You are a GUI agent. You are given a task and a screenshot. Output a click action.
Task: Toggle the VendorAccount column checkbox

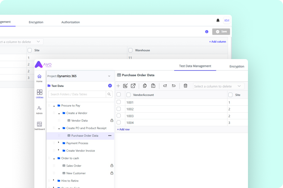point(128,95)
